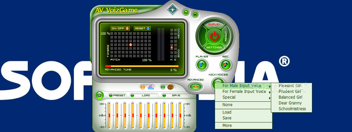Select the Dear Granny nickvoice

click(x=291, y=103)
